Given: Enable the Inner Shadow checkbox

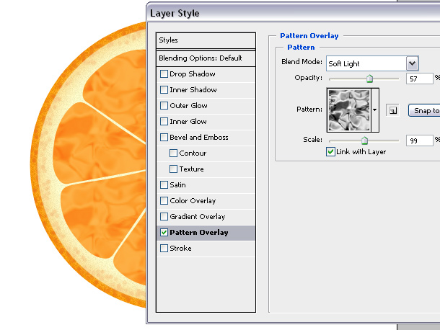Looking at the screenshot, I should point(164,90).
